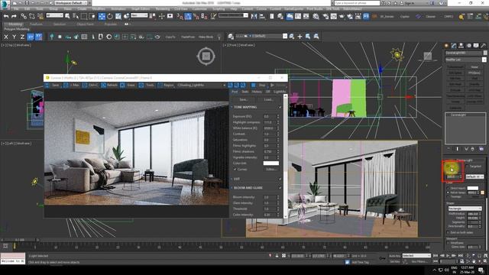489x275 pixels.
Task: Click the help search keyword field
Action: [357, 3]
